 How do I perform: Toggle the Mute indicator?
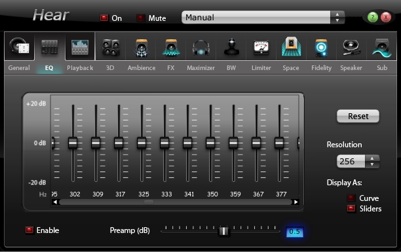point(140,18)
